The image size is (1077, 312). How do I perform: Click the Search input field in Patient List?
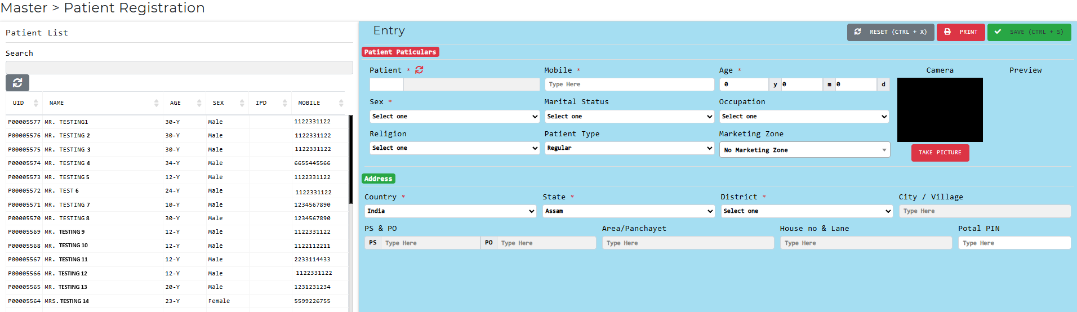pos(179,68)
